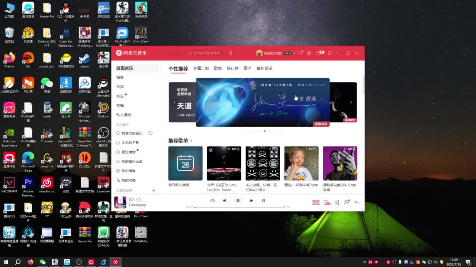This screenshot has height=267, width=476.
Task: Skip to next track
Action: [251, 200]
